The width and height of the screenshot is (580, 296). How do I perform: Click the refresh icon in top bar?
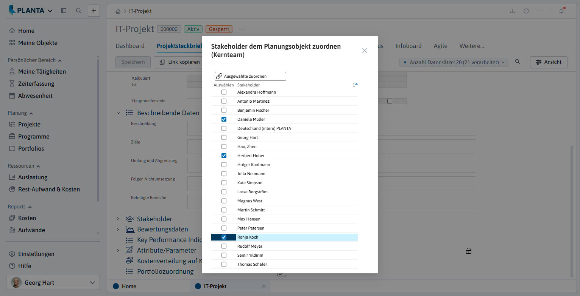(526, 11)
